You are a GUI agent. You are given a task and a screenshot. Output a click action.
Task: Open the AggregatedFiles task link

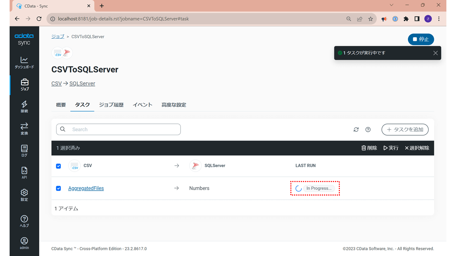[86, 188]
